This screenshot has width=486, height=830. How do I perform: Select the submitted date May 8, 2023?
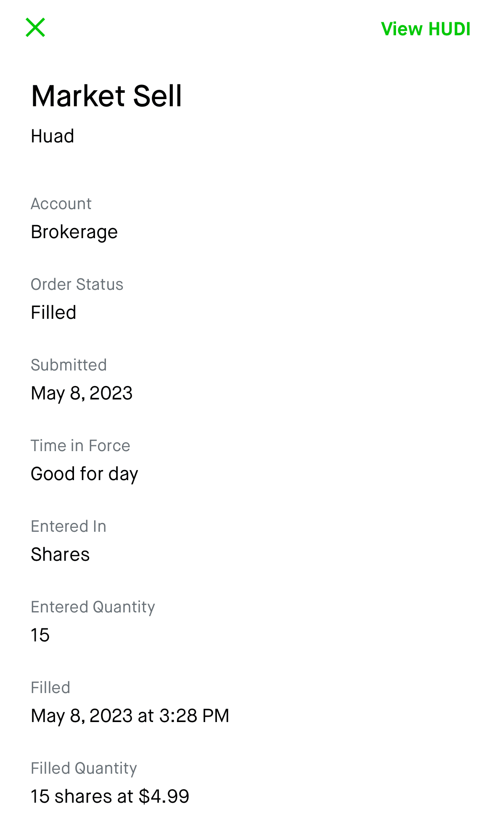pos(82,393)
